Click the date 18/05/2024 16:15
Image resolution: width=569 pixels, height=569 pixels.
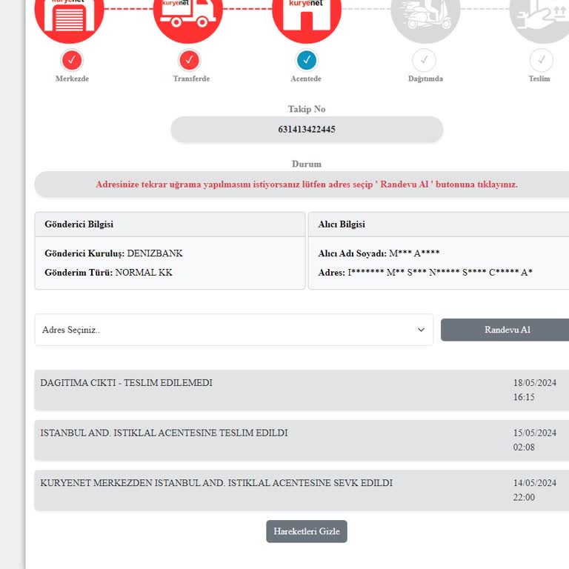[534, 390]
